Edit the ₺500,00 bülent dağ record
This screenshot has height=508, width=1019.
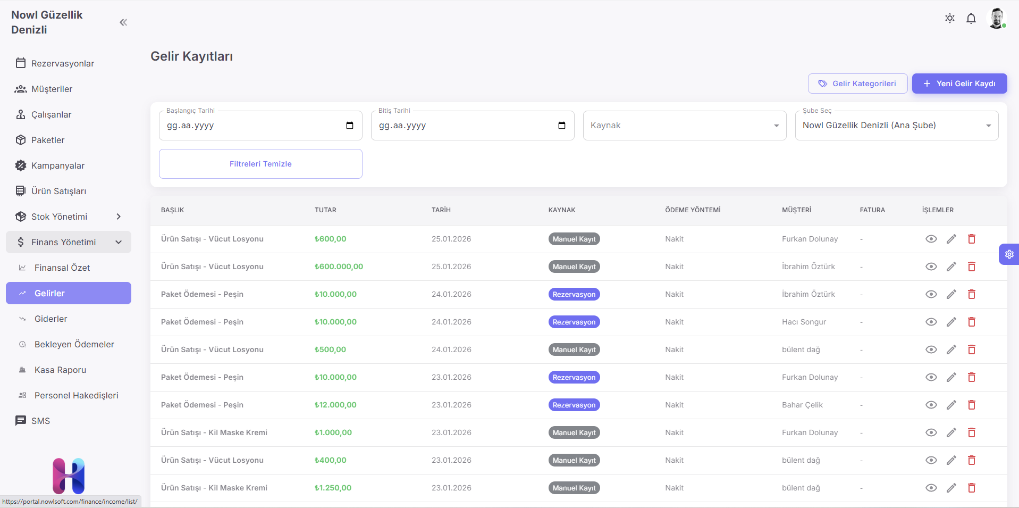tap(951, 349)
